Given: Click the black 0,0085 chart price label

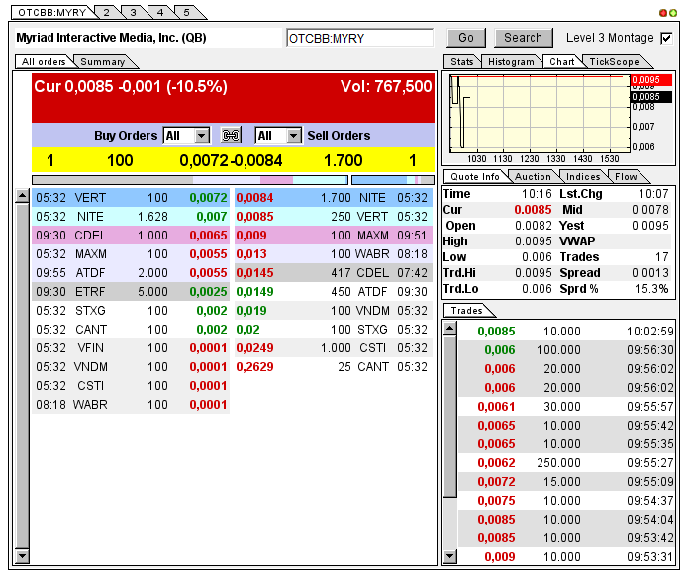Looking at the screenshot, I should point(651,97).
